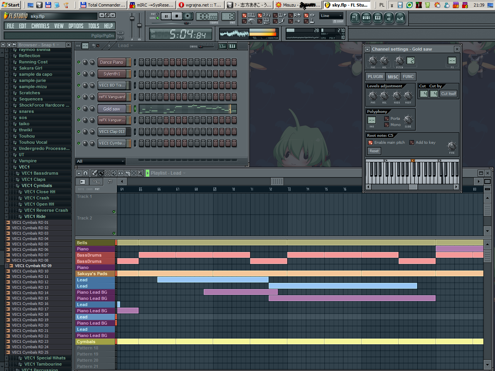The width and height of the screenshot is (495, 371).
Task: Open the CHANNELS menu
Action: pos(40,26)
